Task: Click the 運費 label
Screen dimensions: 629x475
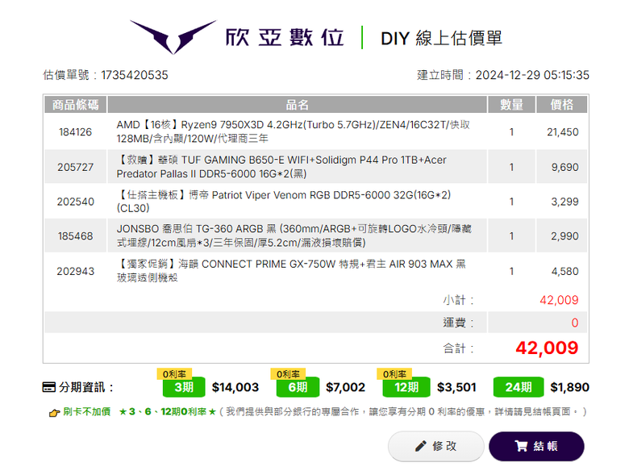Action: pyautogui.click(x=458, y=323)
